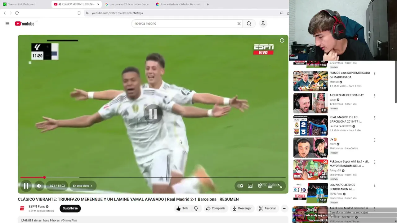
Task: Open Pokémon Super Añil Ep.1 thumbnail
Action: (x=310, y=169)
